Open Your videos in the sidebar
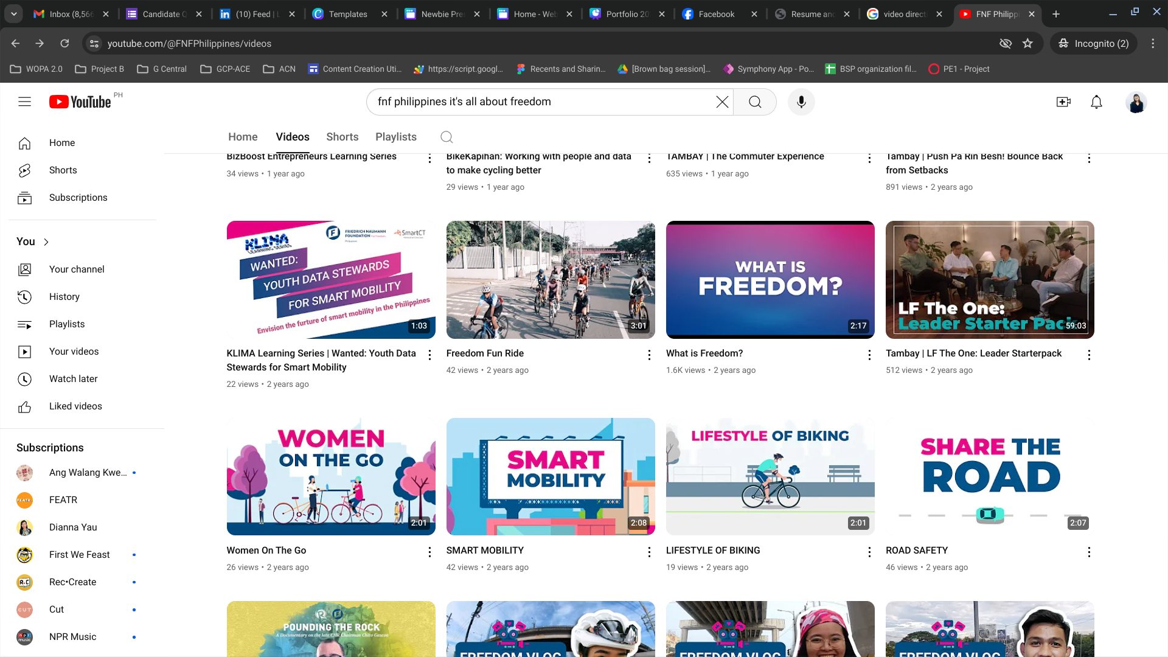Viewport: 1168px width, 657px height. coord(82,352)
